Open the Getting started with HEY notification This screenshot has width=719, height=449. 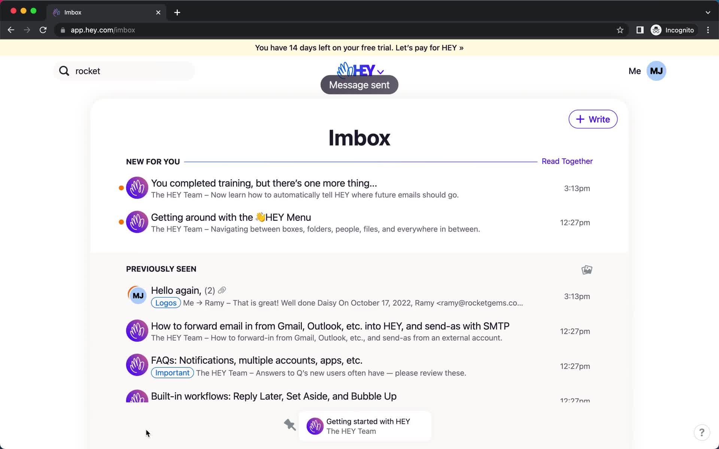click(x=368, y=426)
